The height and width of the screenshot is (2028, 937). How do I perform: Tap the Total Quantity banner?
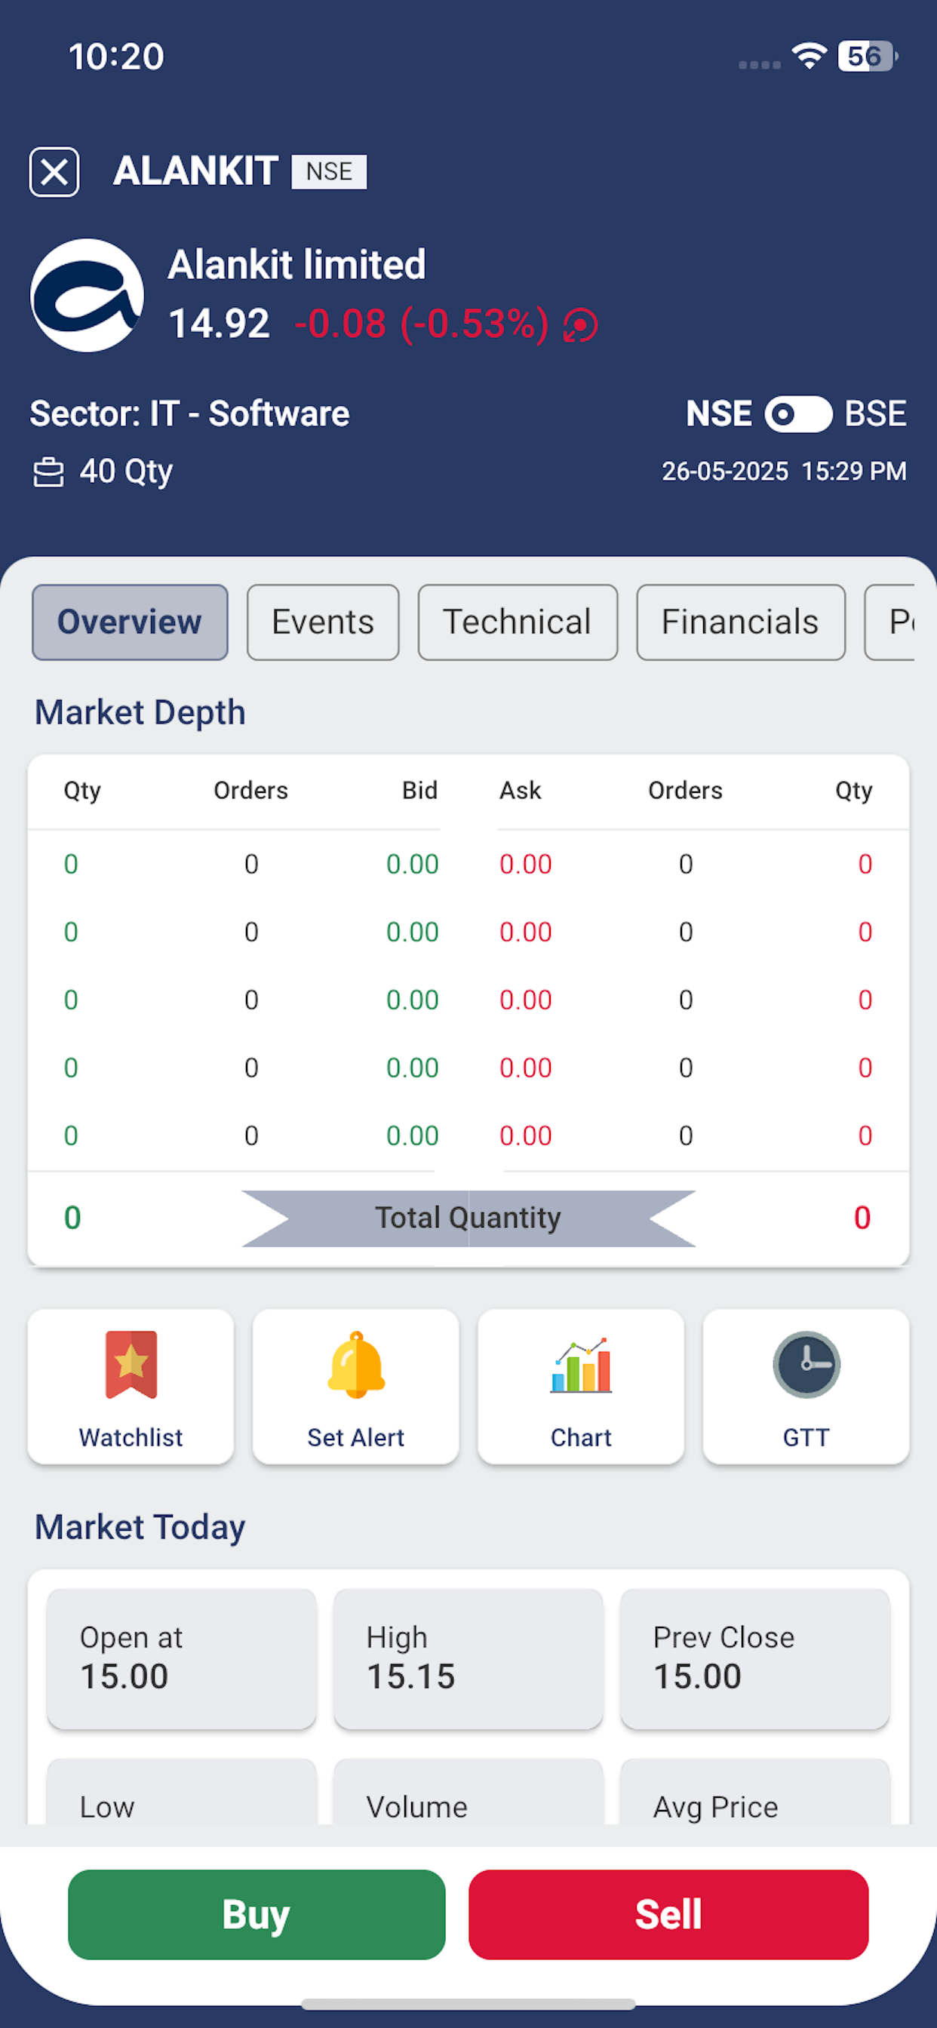[x=468, y=1218]
